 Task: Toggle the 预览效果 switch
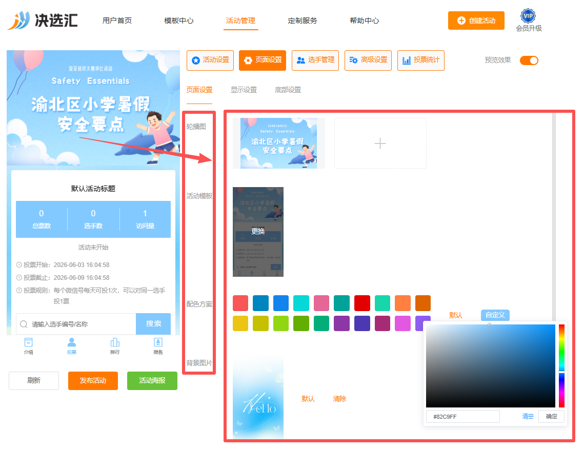coord(529,60)
